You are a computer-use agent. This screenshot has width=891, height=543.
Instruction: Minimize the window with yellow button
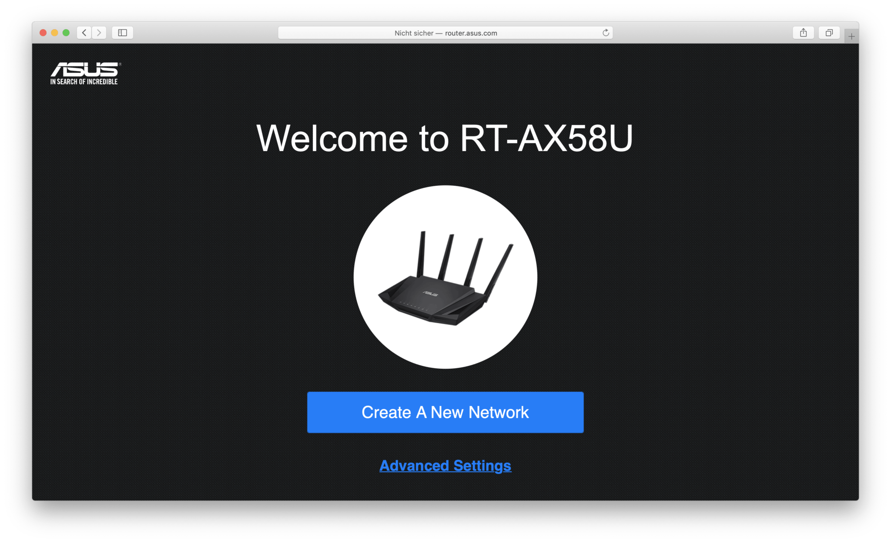(54, 33)
